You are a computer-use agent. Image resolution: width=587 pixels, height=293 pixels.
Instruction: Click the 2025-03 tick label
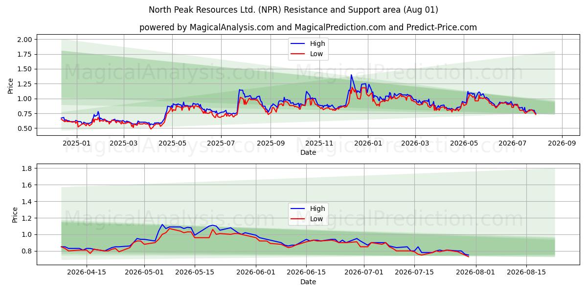click(124, 143)
